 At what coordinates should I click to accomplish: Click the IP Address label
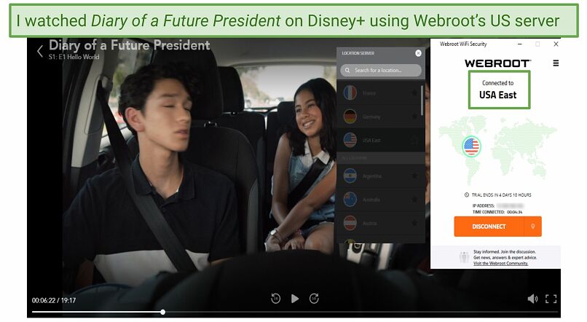(x=484, y=206)
